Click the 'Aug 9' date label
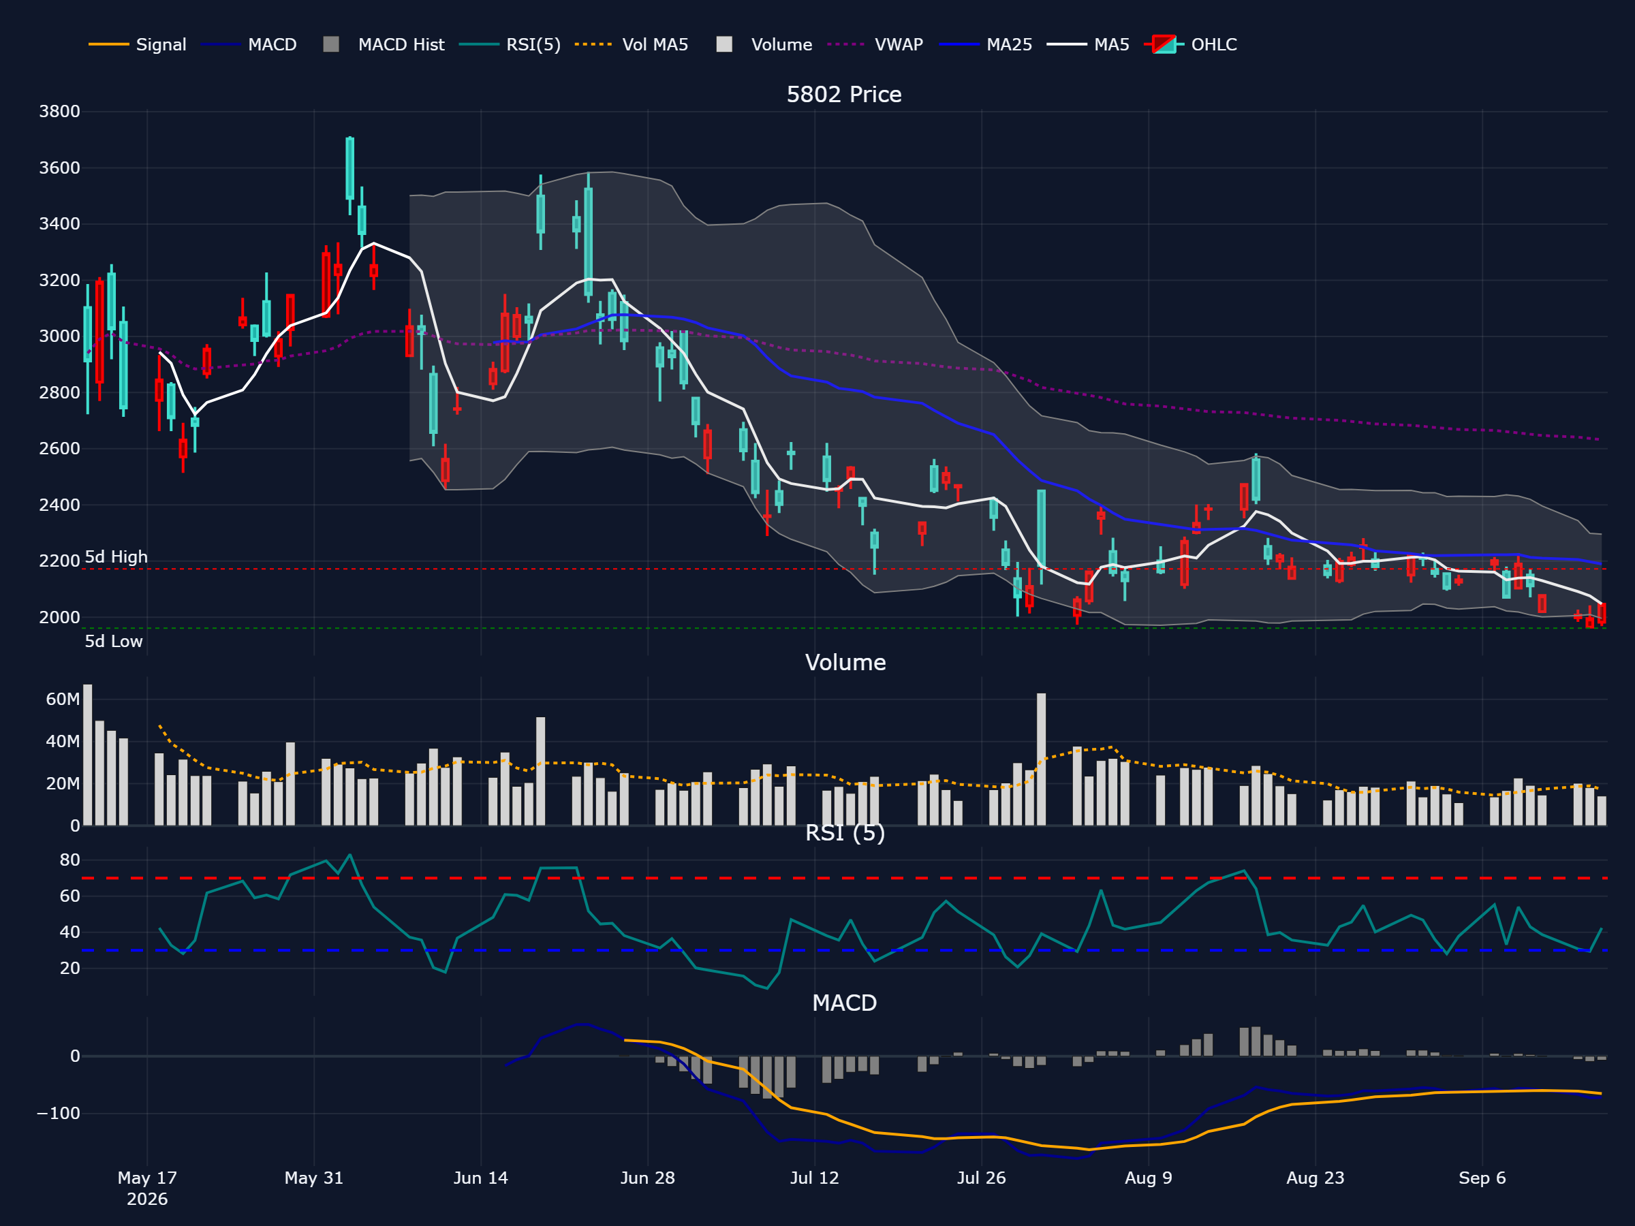 point(1149,1178)
